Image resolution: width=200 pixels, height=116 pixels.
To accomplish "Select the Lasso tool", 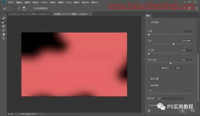I will pos(4,30).
